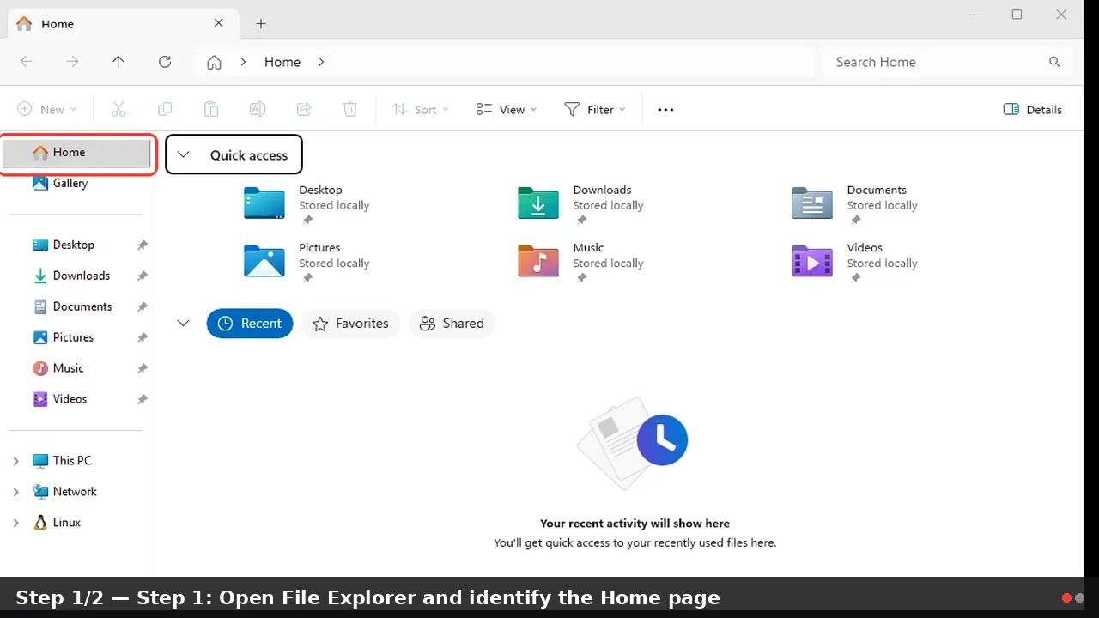Click the Paste clipboard icon
The image size is (1099, 618).
211,109
